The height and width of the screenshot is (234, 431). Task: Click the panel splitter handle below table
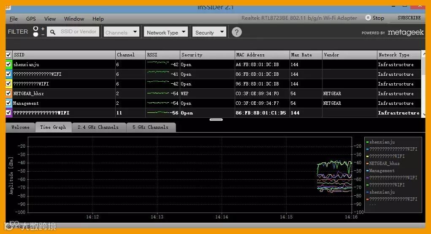point(216,120)
